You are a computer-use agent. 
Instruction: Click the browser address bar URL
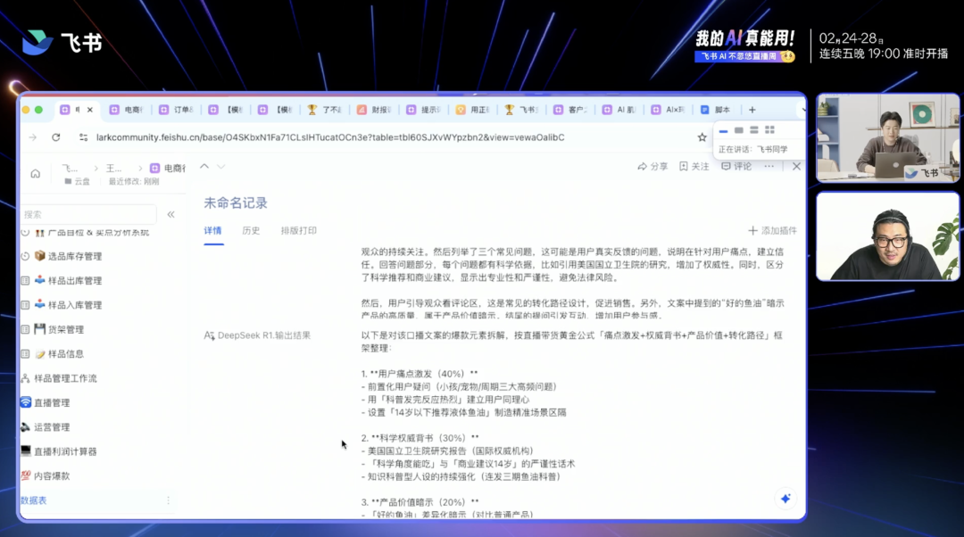click(330, 137)
